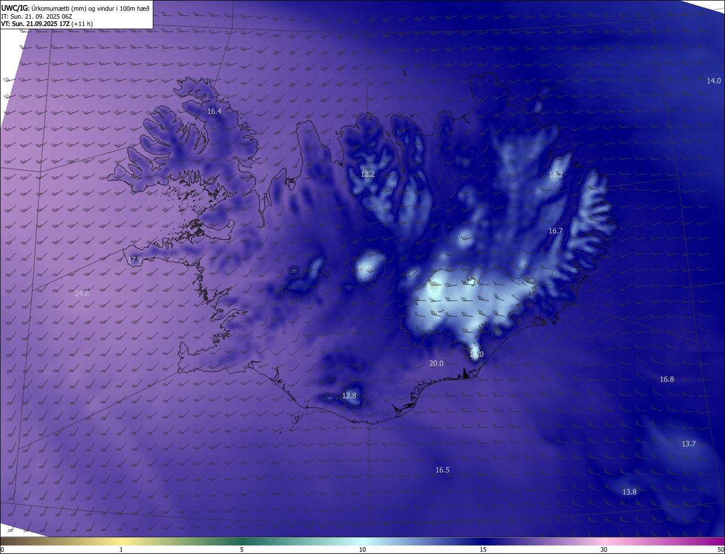
Task: Click the title text 'UWC/IG: Úrkomumætti (mm)'
Action: coord(45,7)
